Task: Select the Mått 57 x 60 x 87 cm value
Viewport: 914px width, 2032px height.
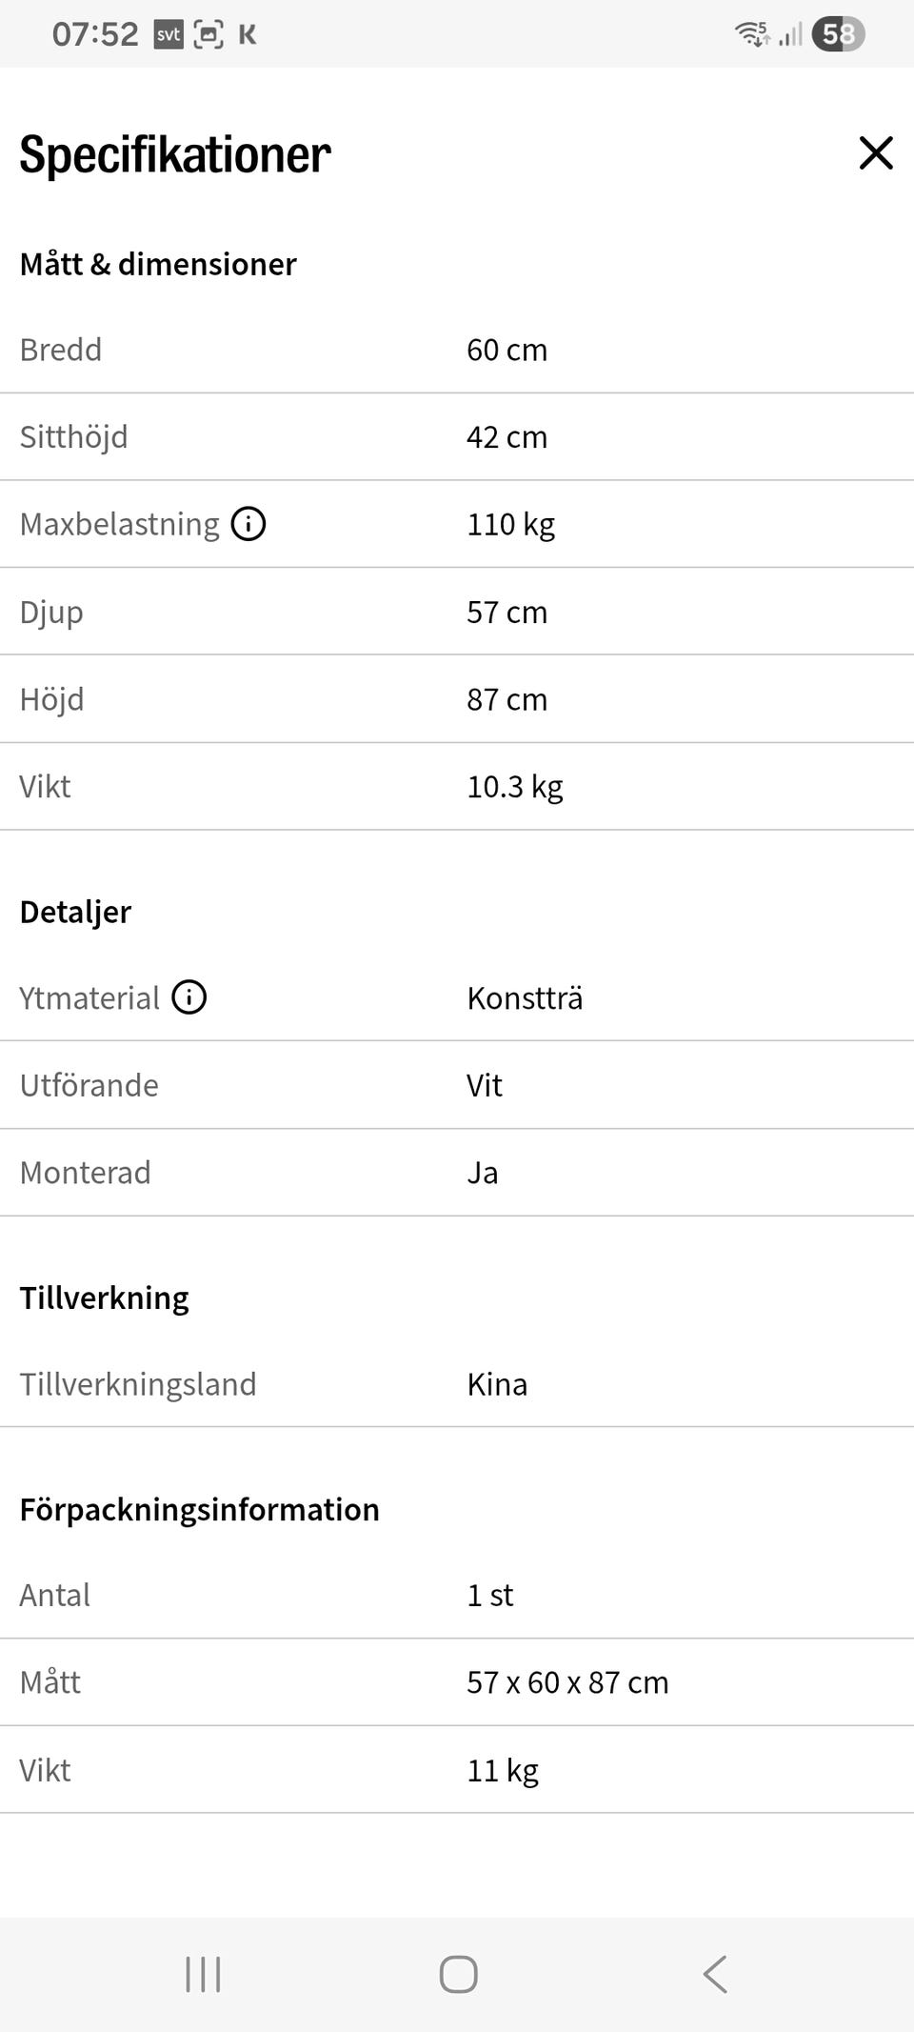Action: tap(567, 1682)
